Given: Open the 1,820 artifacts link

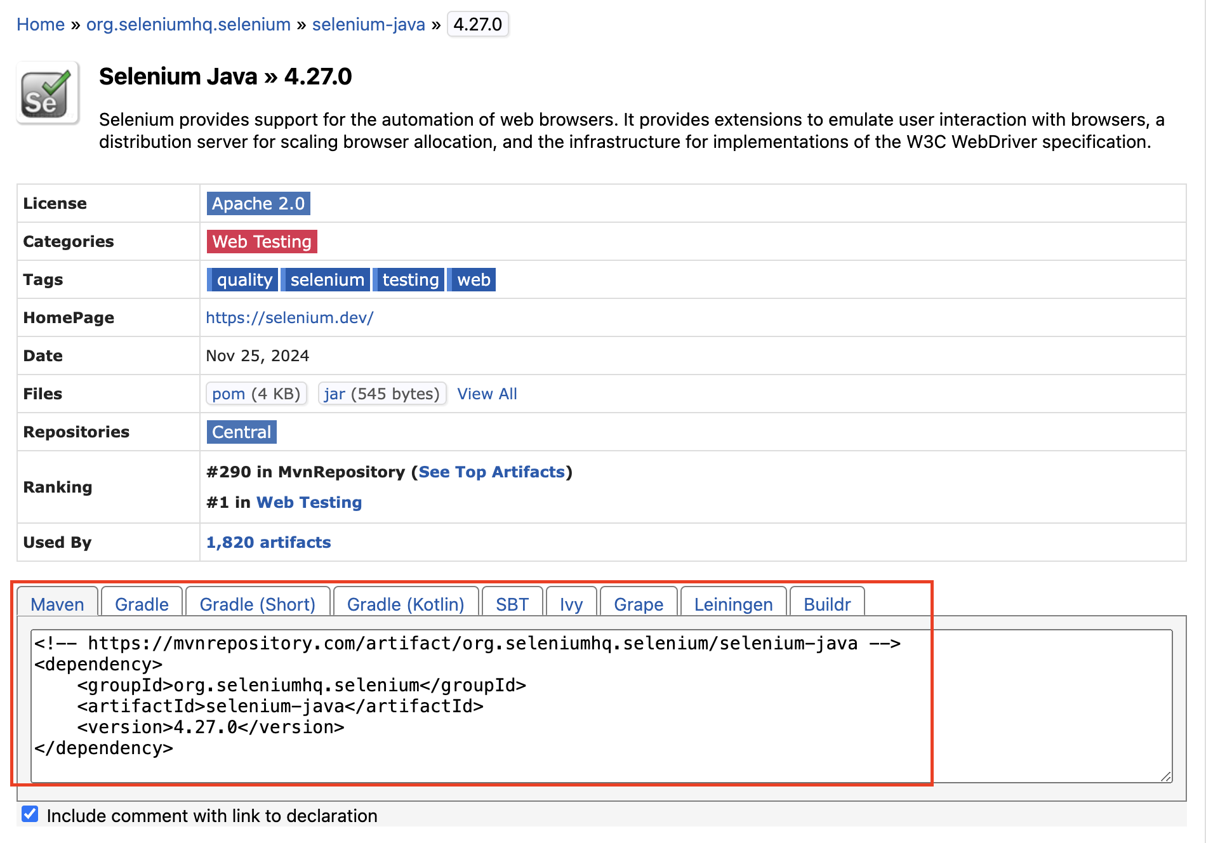Looking at the screenshot, I should 268,542.
